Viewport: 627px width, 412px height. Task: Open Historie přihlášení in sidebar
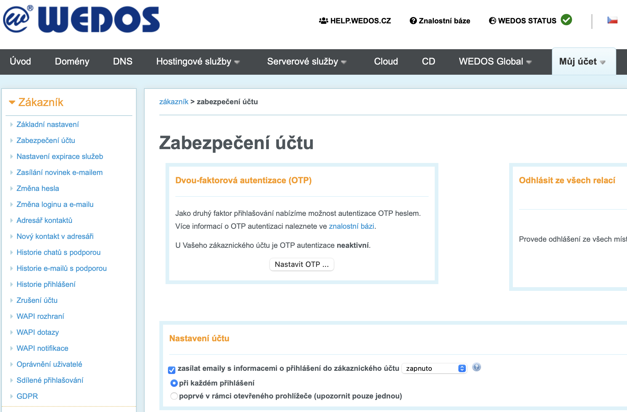pyautogui.click(x=46, y=284)
